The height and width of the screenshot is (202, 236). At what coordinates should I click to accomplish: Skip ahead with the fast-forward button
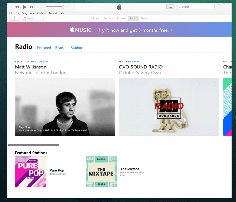(32, 7)
